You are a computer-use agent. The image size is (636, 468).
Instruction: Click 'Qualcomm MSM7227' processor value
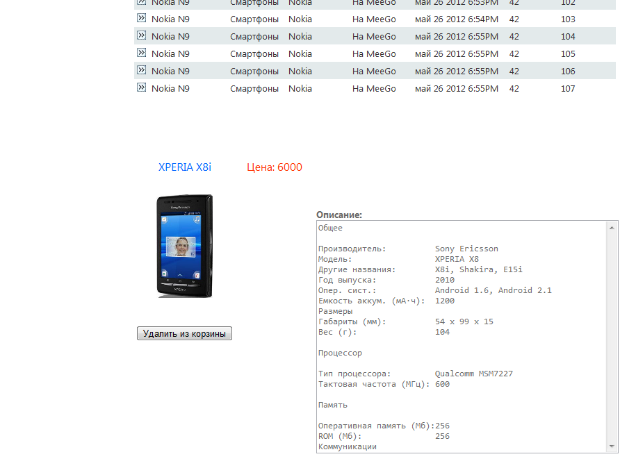tap(474, 374)
